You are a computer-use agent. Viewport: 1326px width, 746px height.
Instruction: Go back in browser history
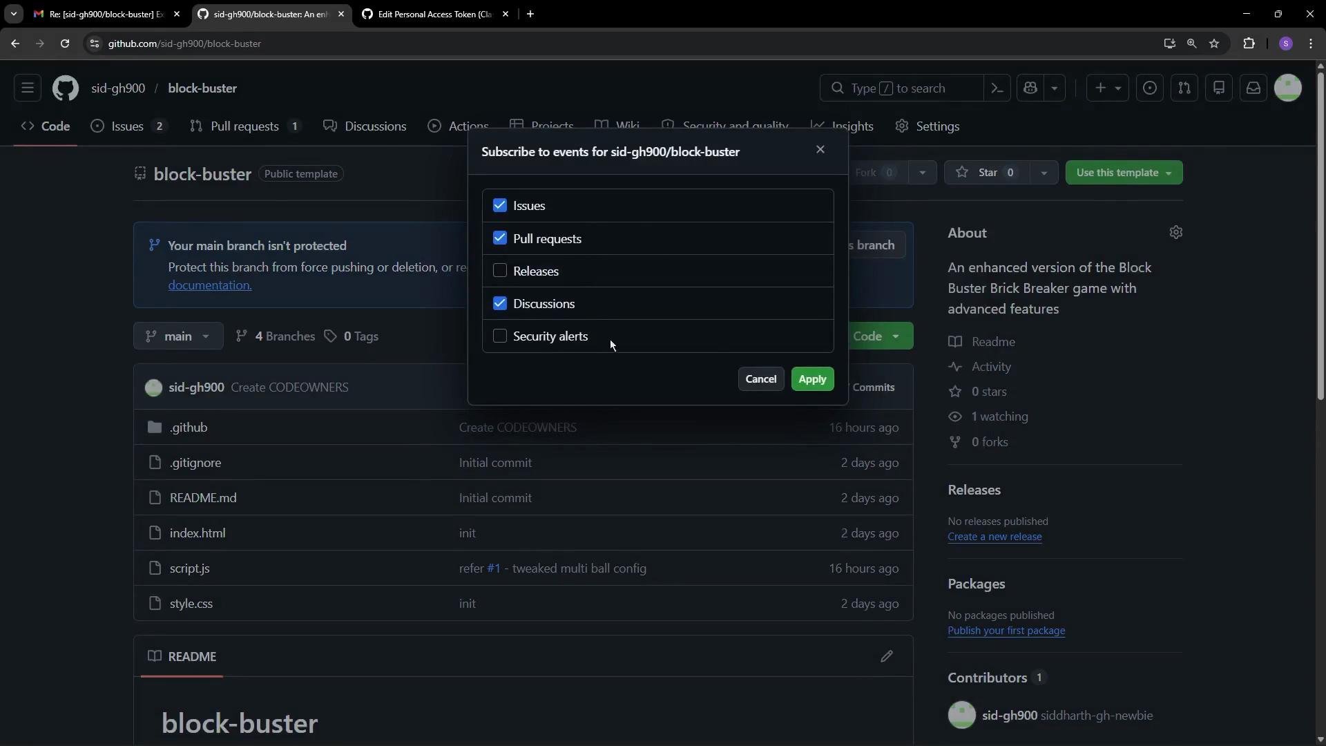pos(15,44)
